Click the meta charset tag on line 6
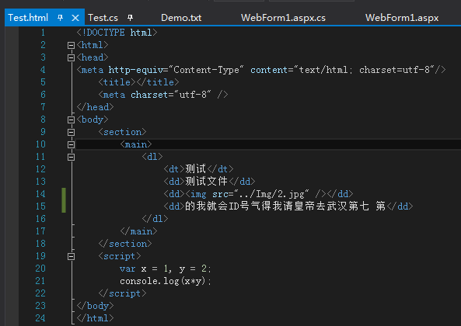 [163, 95]
